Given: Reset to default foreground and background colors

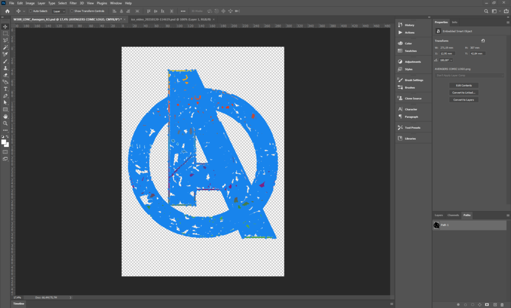Looking at the screenshot, I should [x=2, y=137].
